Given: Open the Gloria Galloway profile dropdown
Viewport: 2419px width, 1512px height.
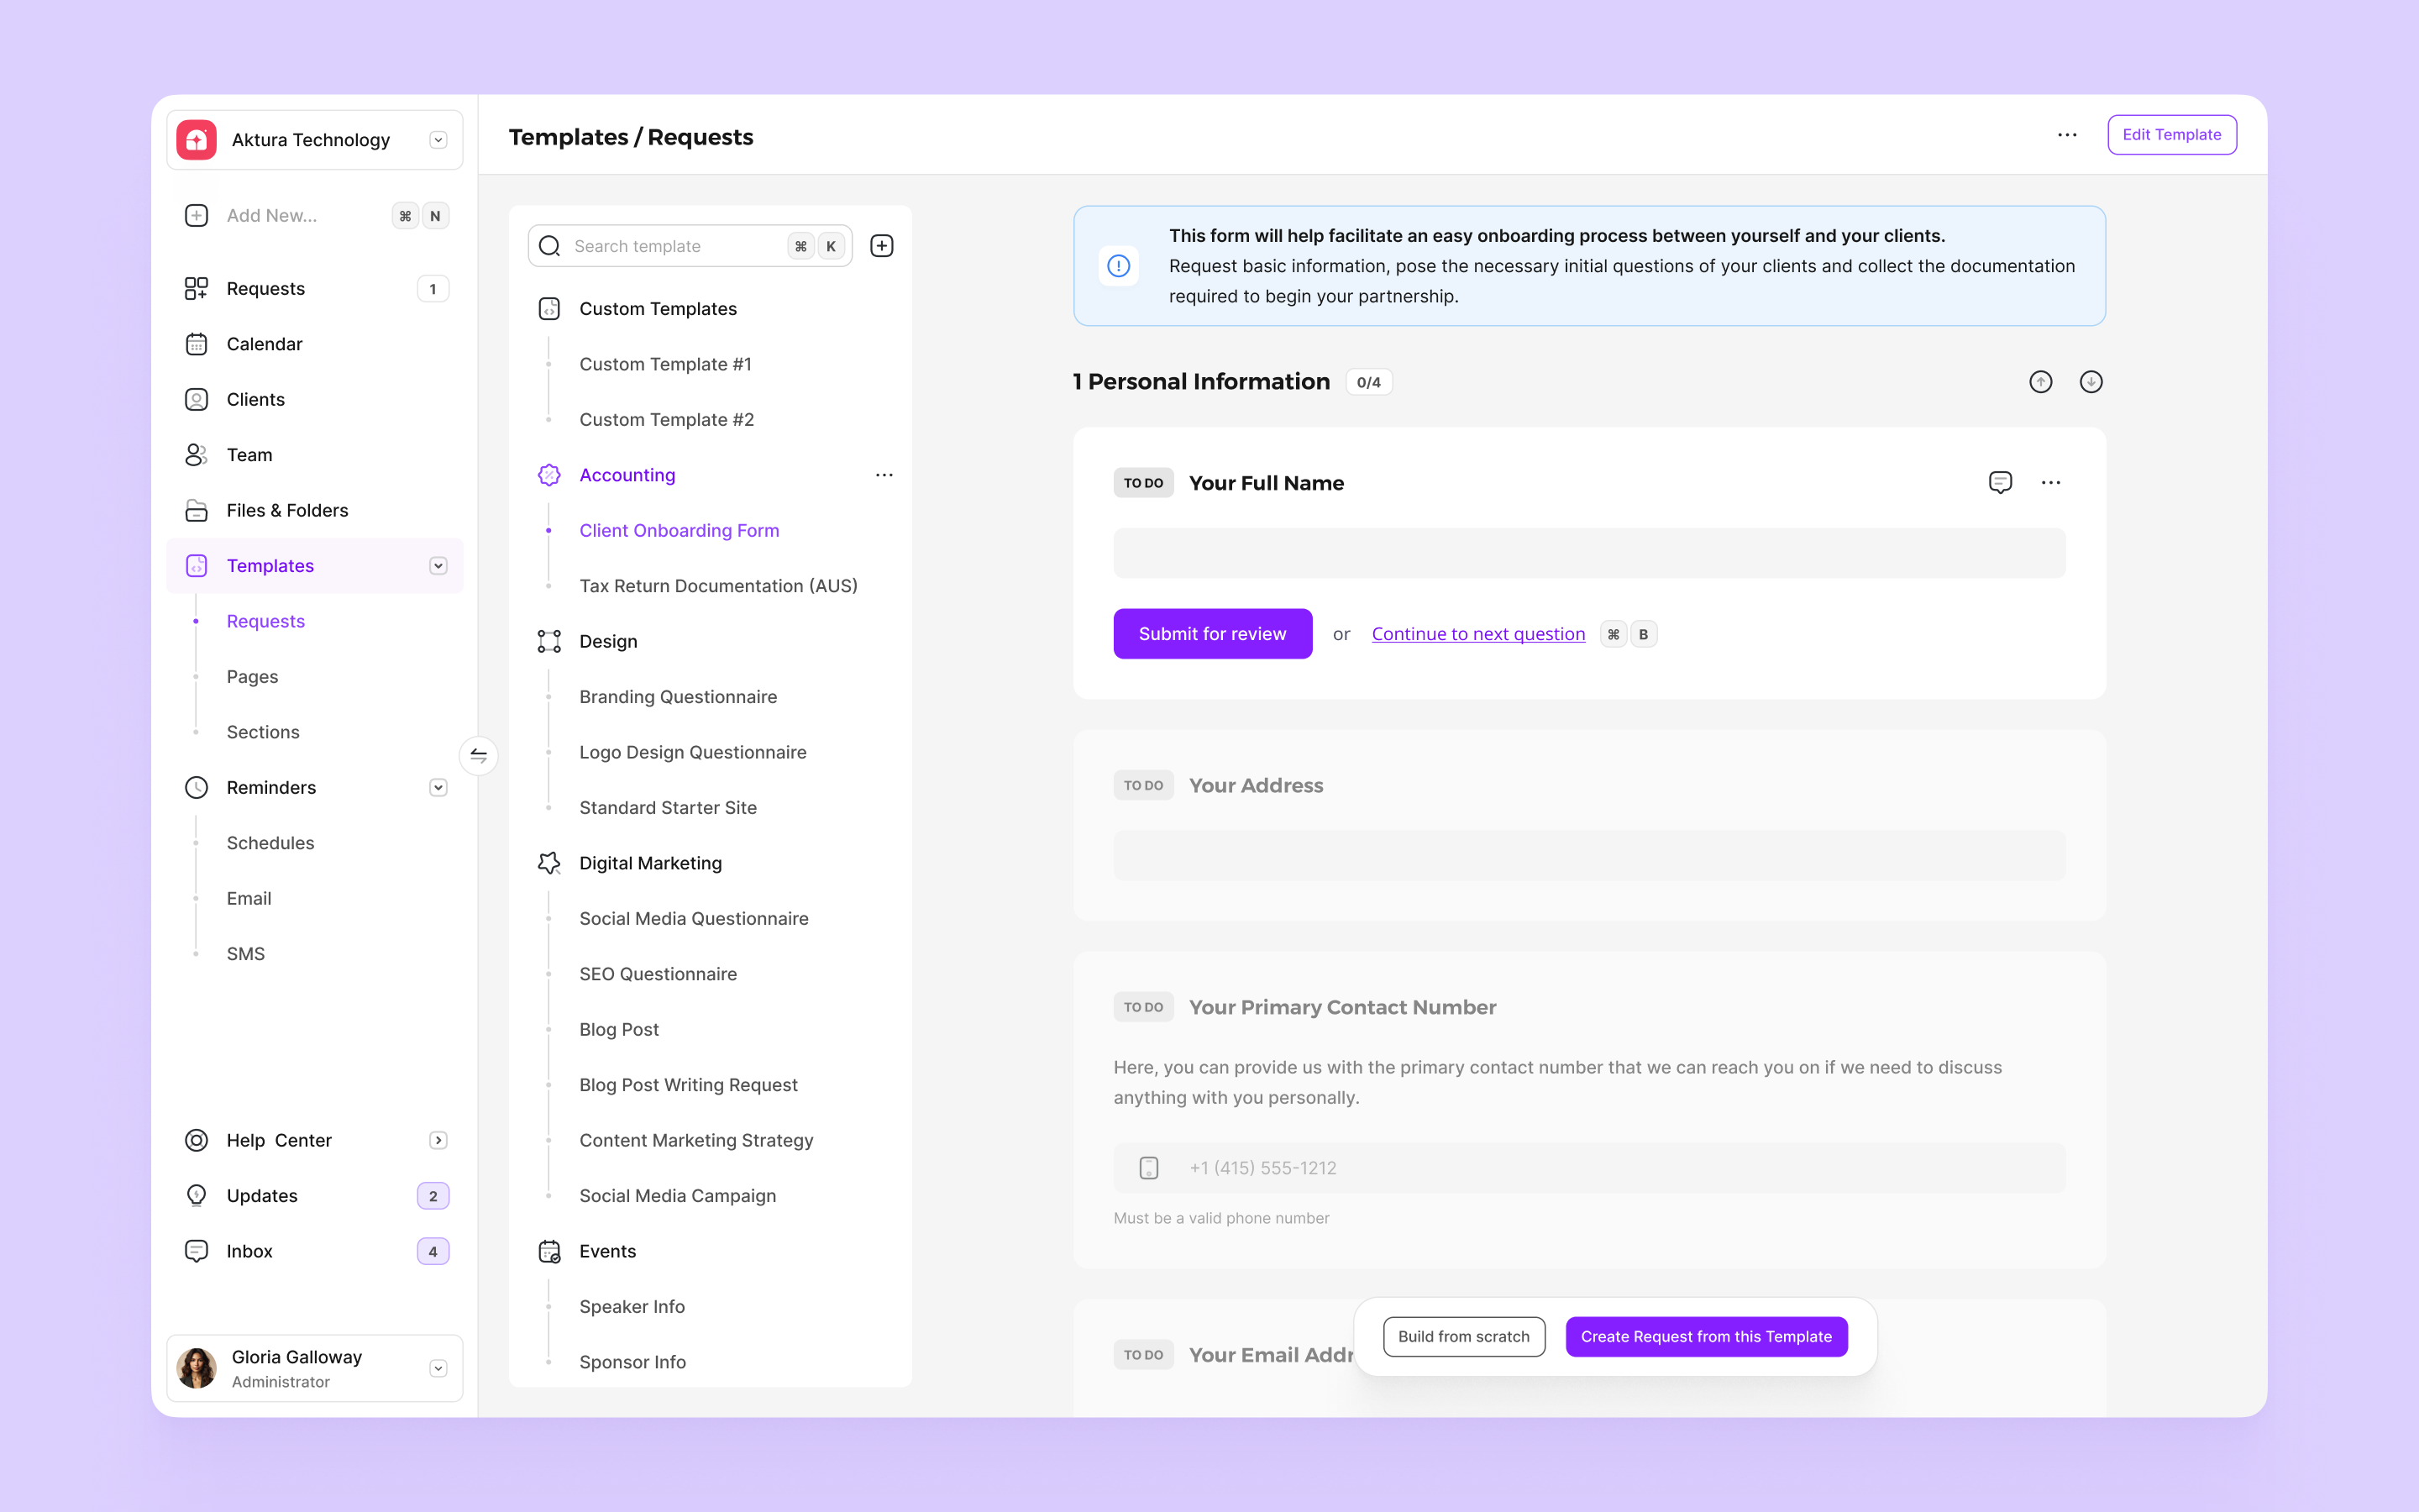Looking at the screenshot, I should pyautogui.click(x=438, y=1369).
